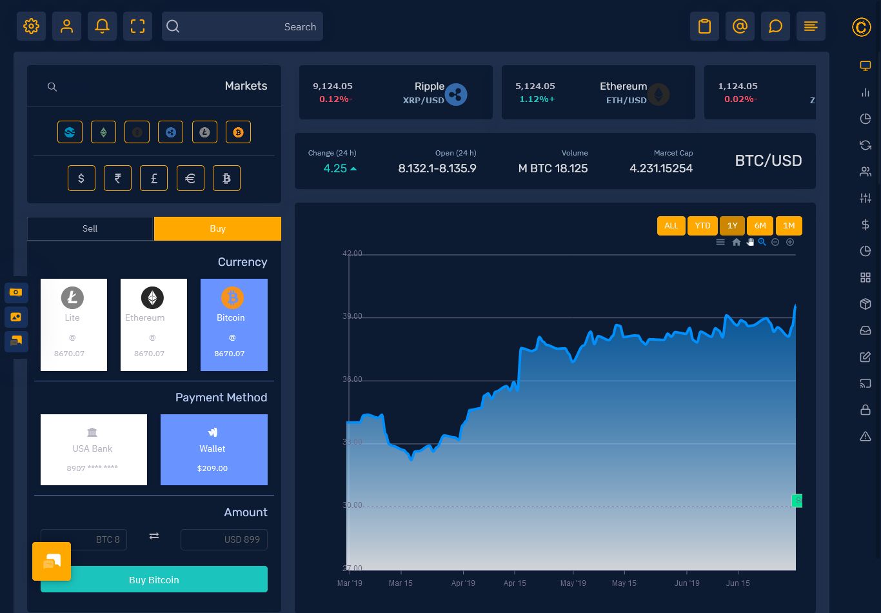Open the money icon on left edge tab

(x=16, y=292)
